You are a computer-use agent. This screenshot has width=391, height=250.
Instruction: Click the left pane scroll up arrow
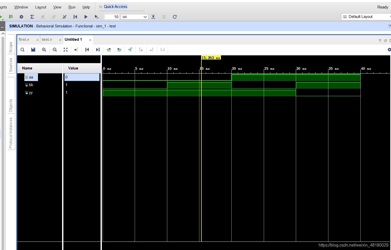pos(3,34)
